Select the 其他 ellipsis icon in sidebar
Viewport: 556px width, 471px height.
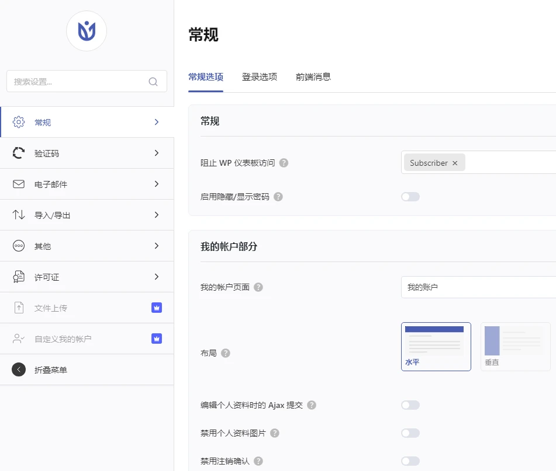[x=19, y=245]
